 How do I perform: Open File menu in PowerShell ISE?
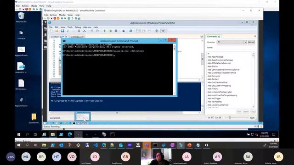pos(51,27)
